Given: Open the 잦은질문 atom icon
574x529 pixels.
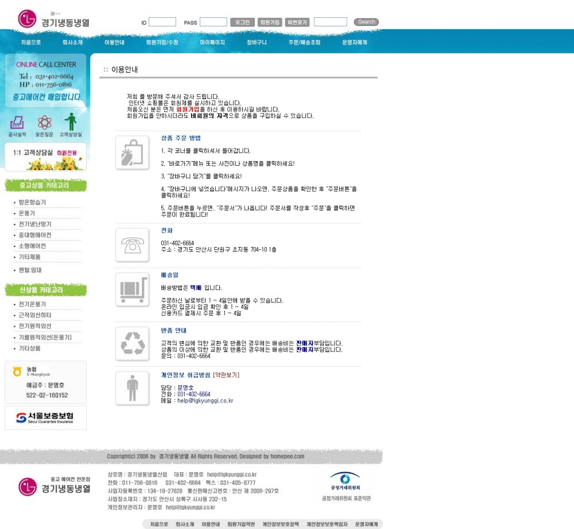Looking at the screenshot, I should [x=44, y=123].
